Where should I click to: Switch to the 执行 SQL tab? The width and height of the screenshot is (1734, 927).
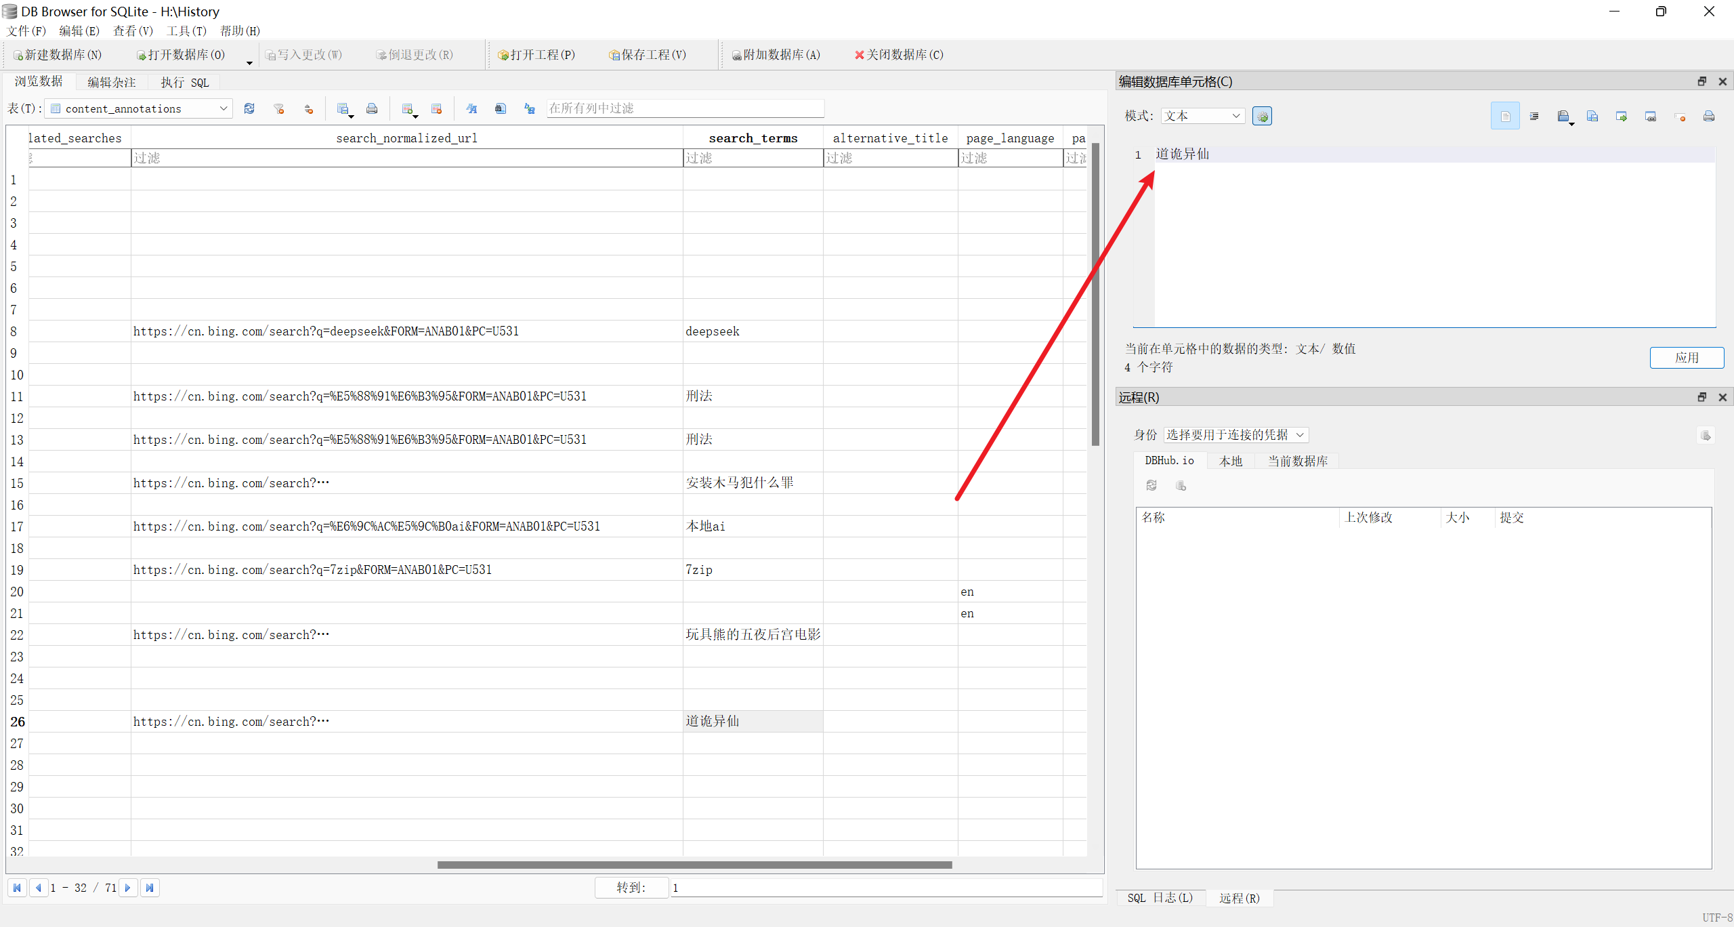185,83
